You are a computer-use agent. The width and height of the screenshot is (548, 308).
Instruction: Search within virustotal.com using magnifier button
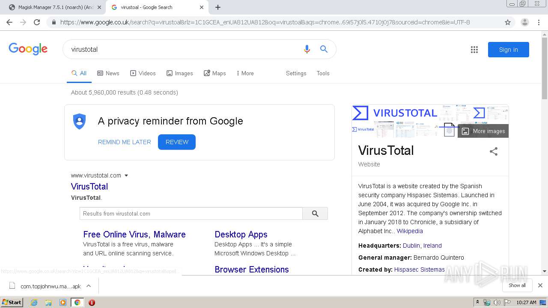315,213
